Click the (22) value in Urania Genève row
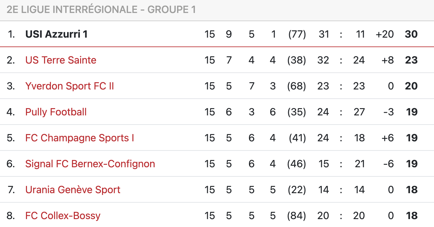 (x=297, y=190)
